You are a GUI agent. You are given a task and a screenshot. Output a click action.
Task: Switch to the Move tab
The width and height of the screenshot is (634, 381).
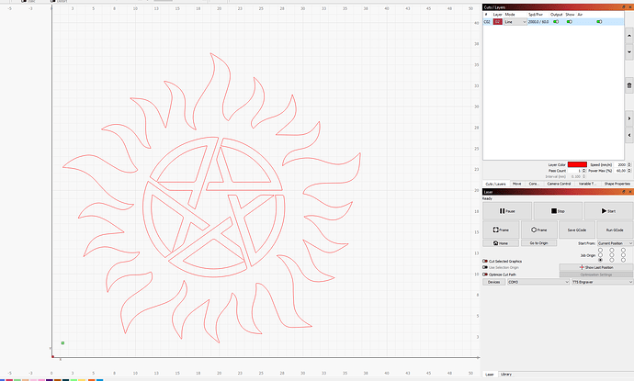pos(516,184)
